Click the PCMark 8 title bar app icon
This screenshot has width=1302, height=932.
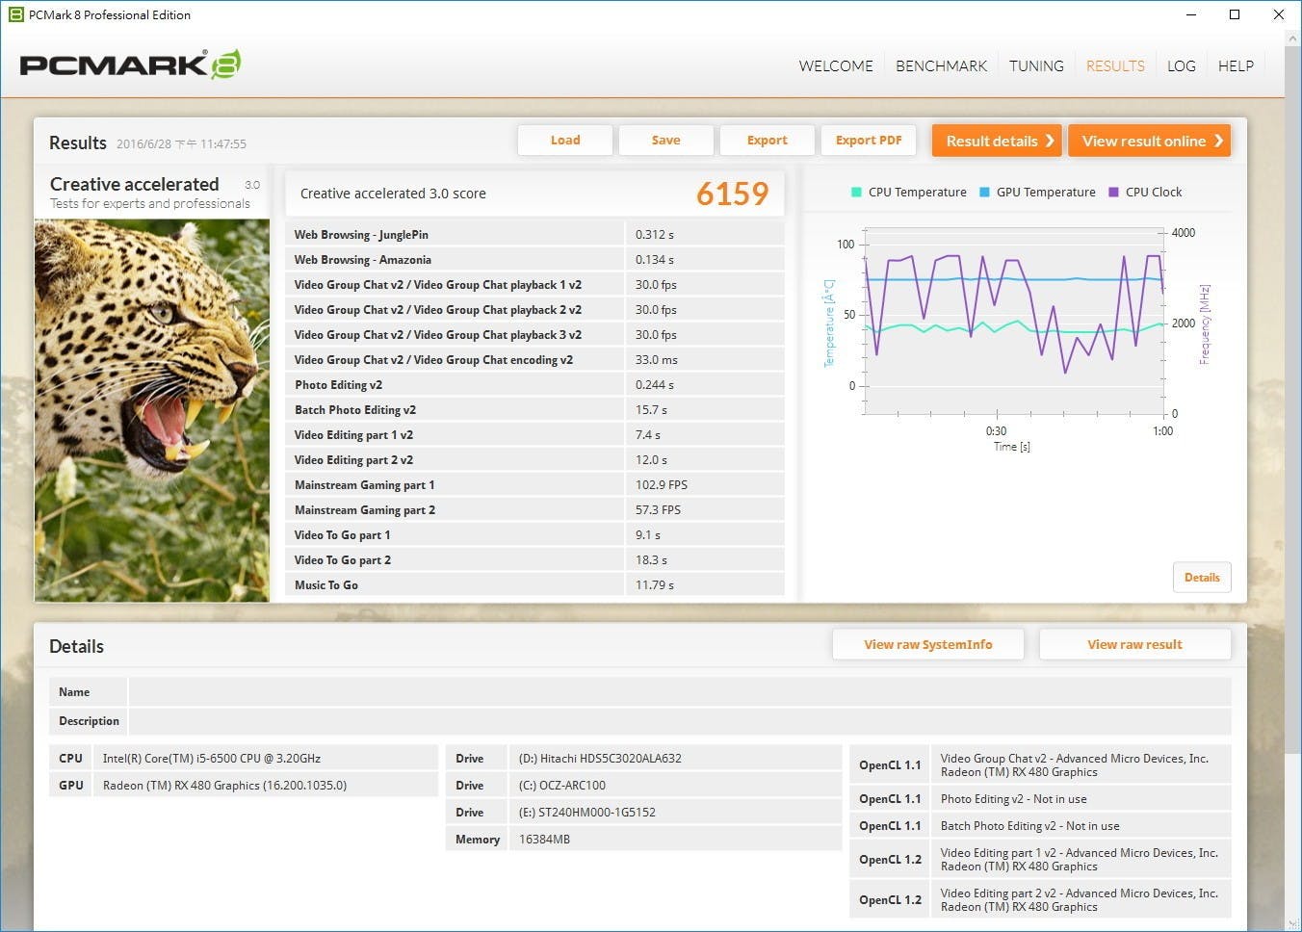(15, 14)
